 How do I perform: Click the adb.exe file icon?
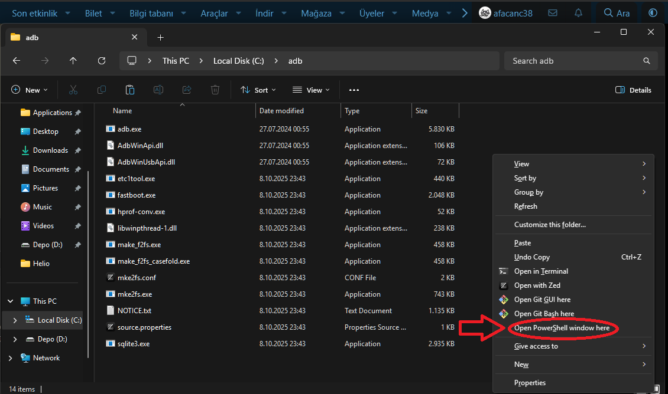click(x=111, y=129)
